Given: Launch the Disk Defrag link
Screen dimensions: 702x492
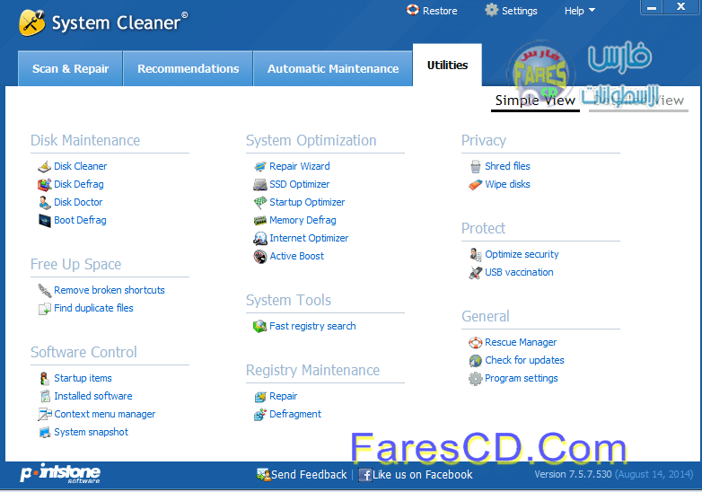Looking at the screenshot, I should (79, 184).
